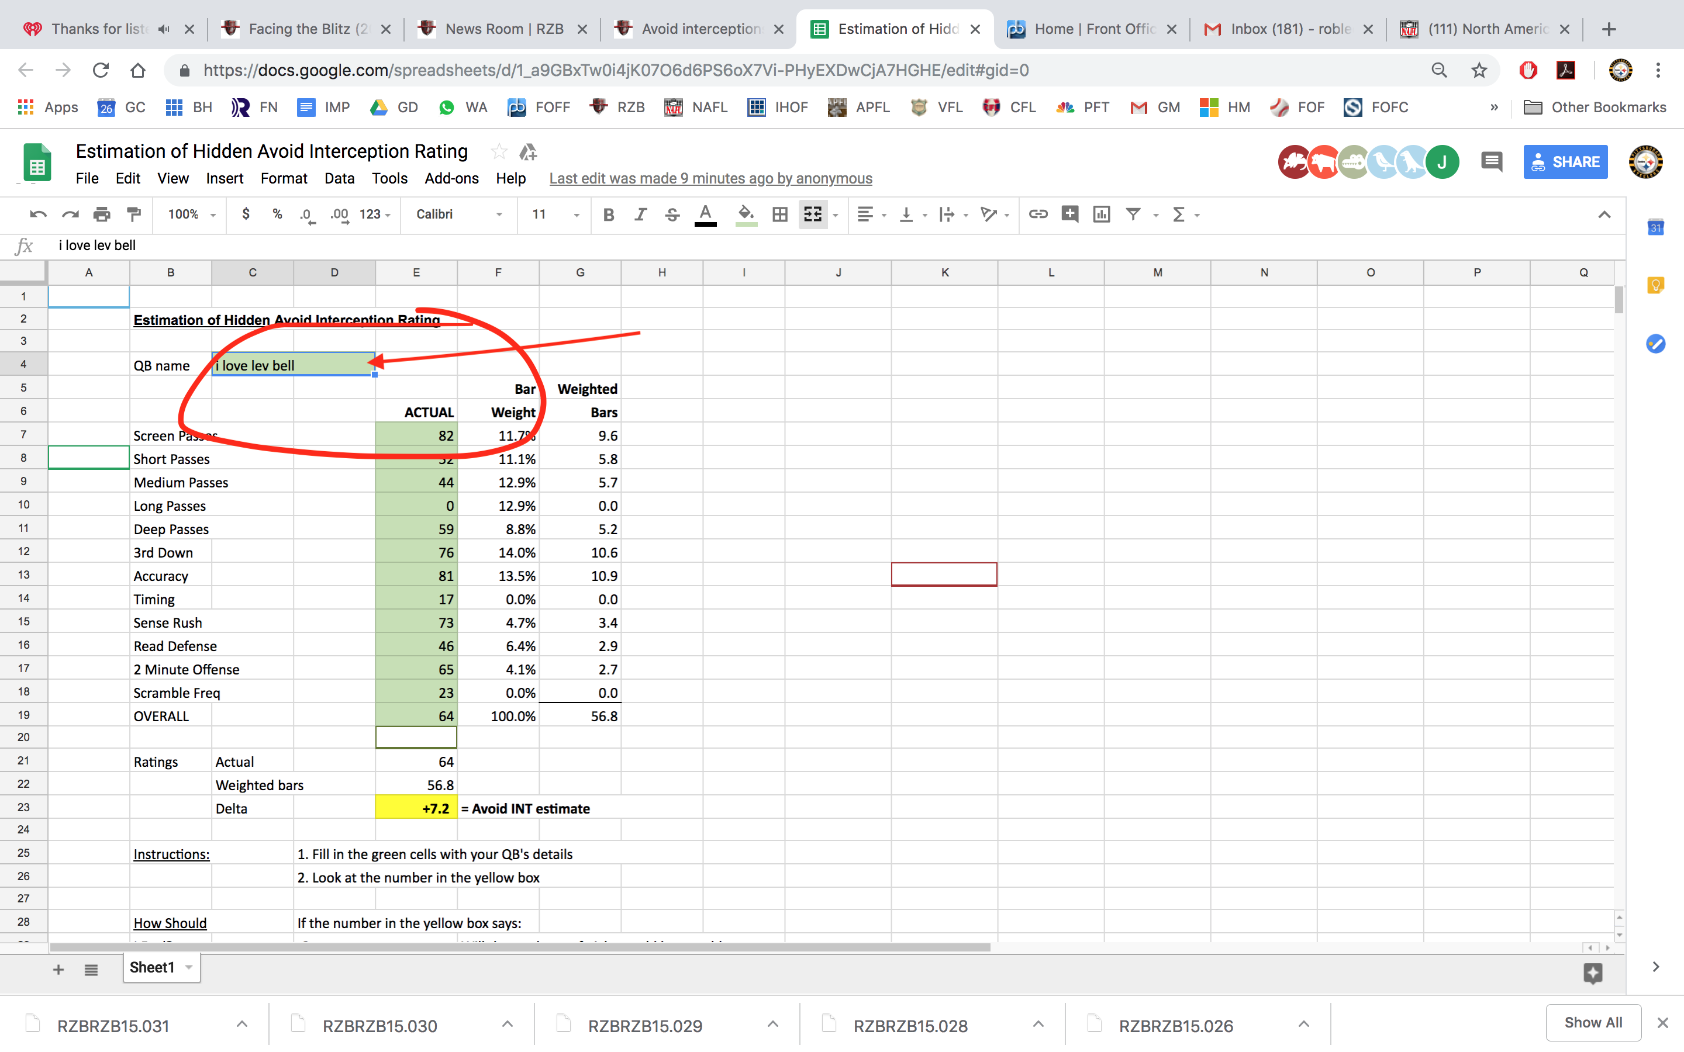This screenshot has height=1052, width=1684.
Task: Toggle Strikethrough formatting
Action: (x=671, y=214)
